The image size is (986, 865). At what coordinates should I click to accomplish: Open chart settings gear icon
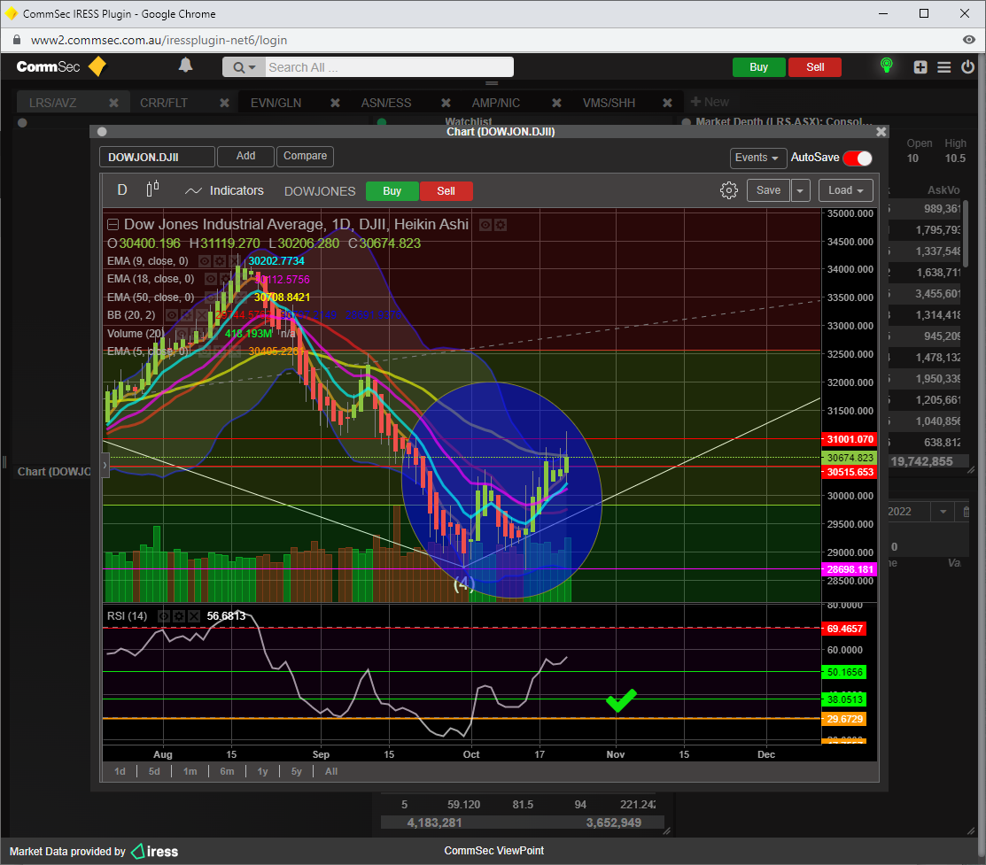pyautogui.click(x=728, y=190)
